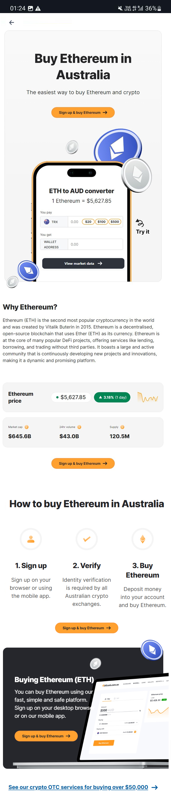The image size is (171, 792).
Task: Click the Verify checkmark icon
Action: (87, 539)
